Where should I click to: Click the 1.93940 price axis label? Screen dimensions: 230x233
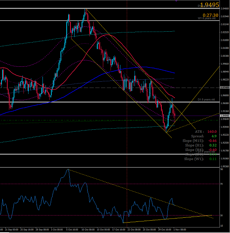pos(225,127)
